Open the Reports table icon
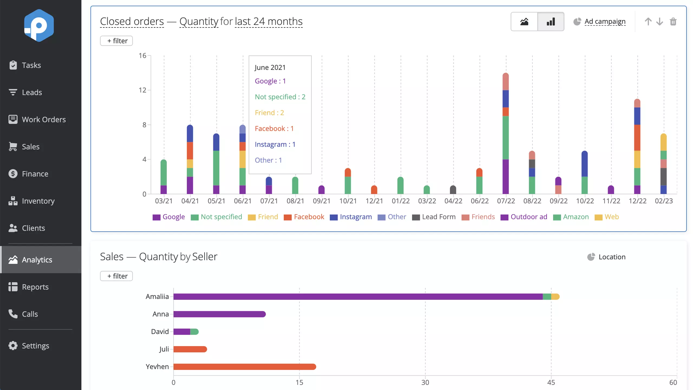Image resolution: width=693 pixels, height=390 pixels. (x=13, y=287)
